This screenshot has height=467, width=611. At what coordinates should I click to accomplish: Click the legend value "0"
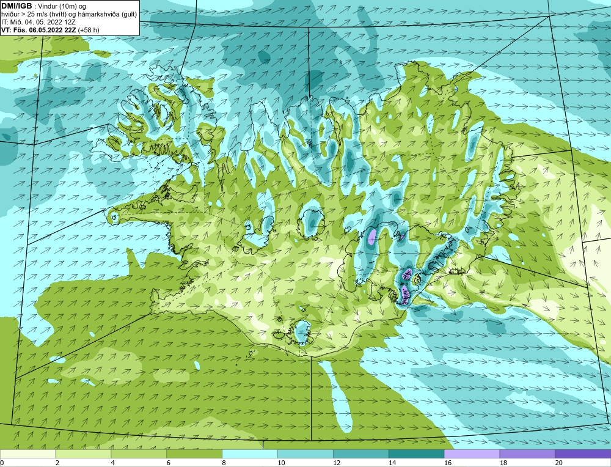click(2, 463)
